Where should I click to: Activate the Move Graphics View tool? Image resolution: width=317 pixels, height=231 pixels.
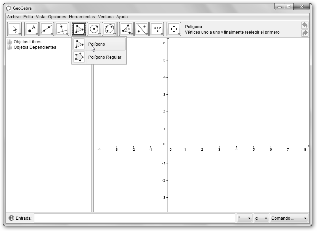pos(174,29)
